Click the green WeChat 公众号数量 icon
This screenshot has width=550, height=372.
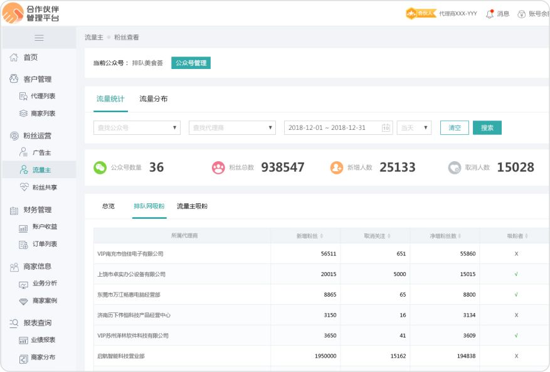[100, 167]
